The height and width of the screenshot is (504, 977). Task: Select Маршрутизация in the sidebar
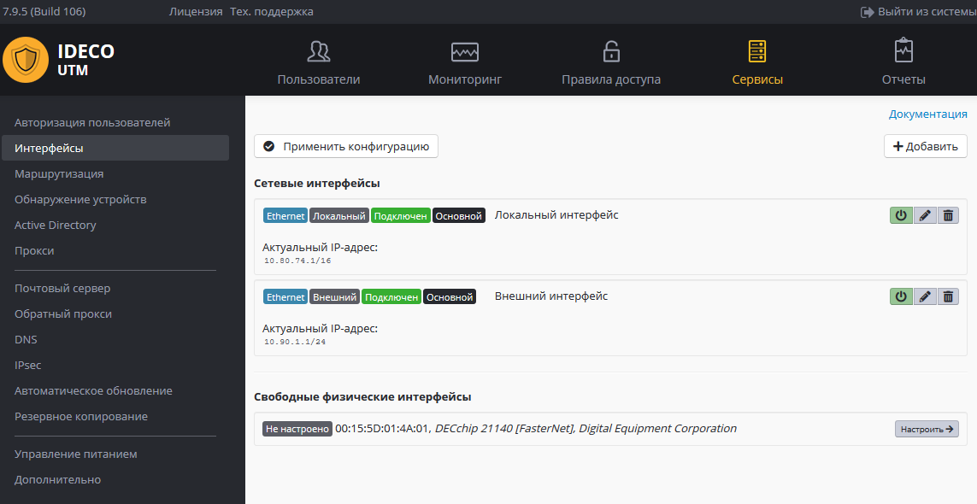pyautogui.click(x=59, y=173)
